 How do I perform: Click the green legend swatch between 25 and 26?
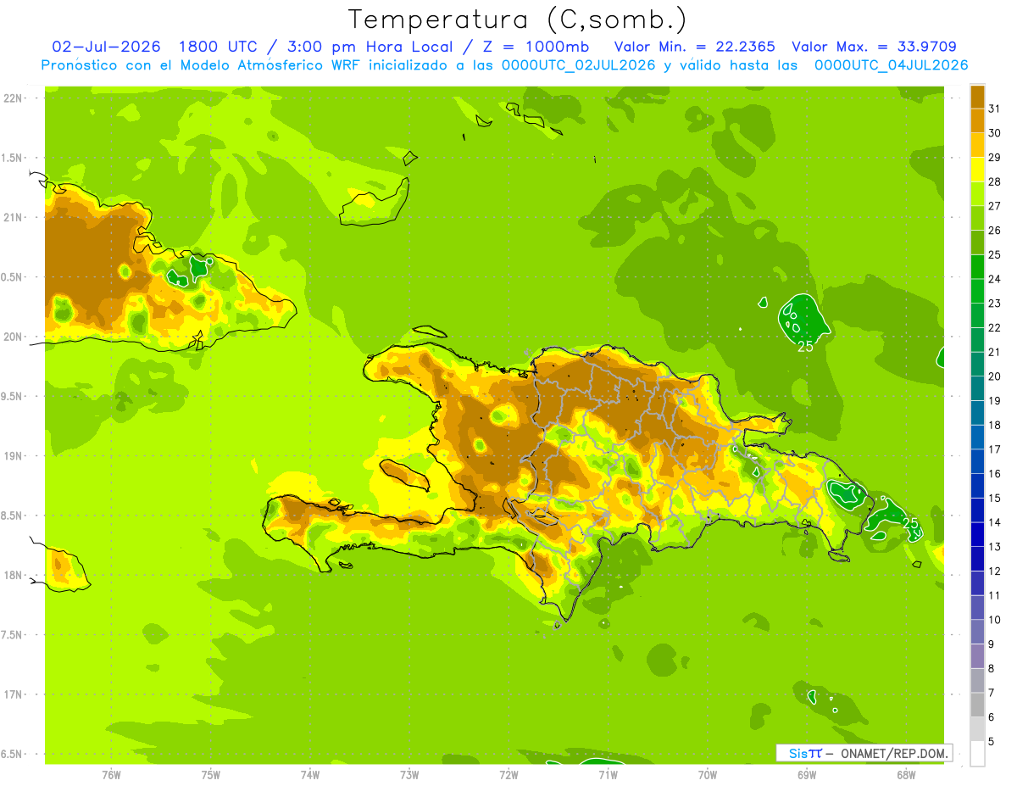pyautogui.click(x=977, y=242)
